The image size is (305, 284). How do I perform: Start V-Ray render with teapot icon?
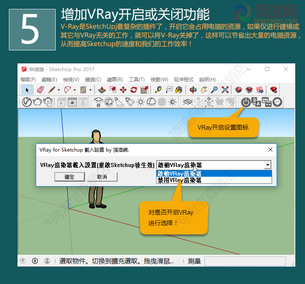(x=37, y=102)
